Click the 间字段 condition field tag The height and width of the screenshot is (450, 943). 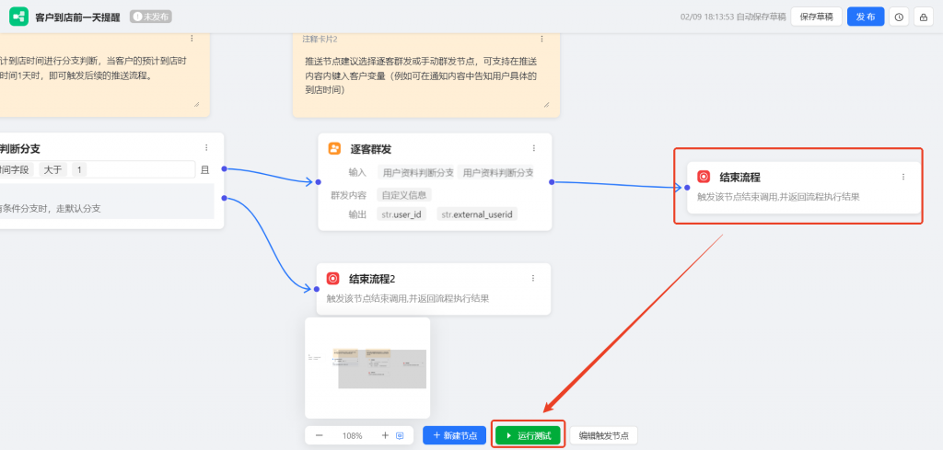click(x=17, y=169)
